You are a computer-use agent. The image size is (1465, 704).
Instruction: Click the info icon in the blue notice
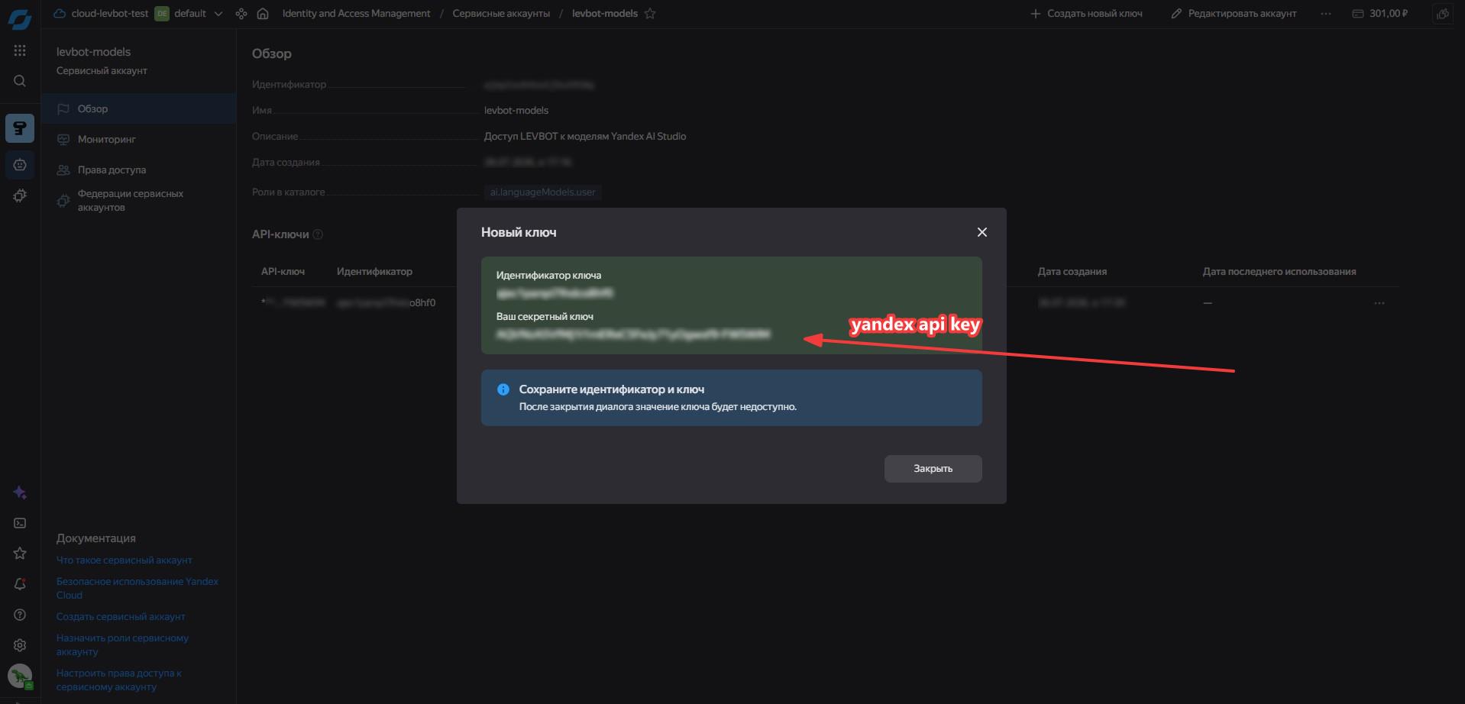pyautogui.click(x=503, y=389)
